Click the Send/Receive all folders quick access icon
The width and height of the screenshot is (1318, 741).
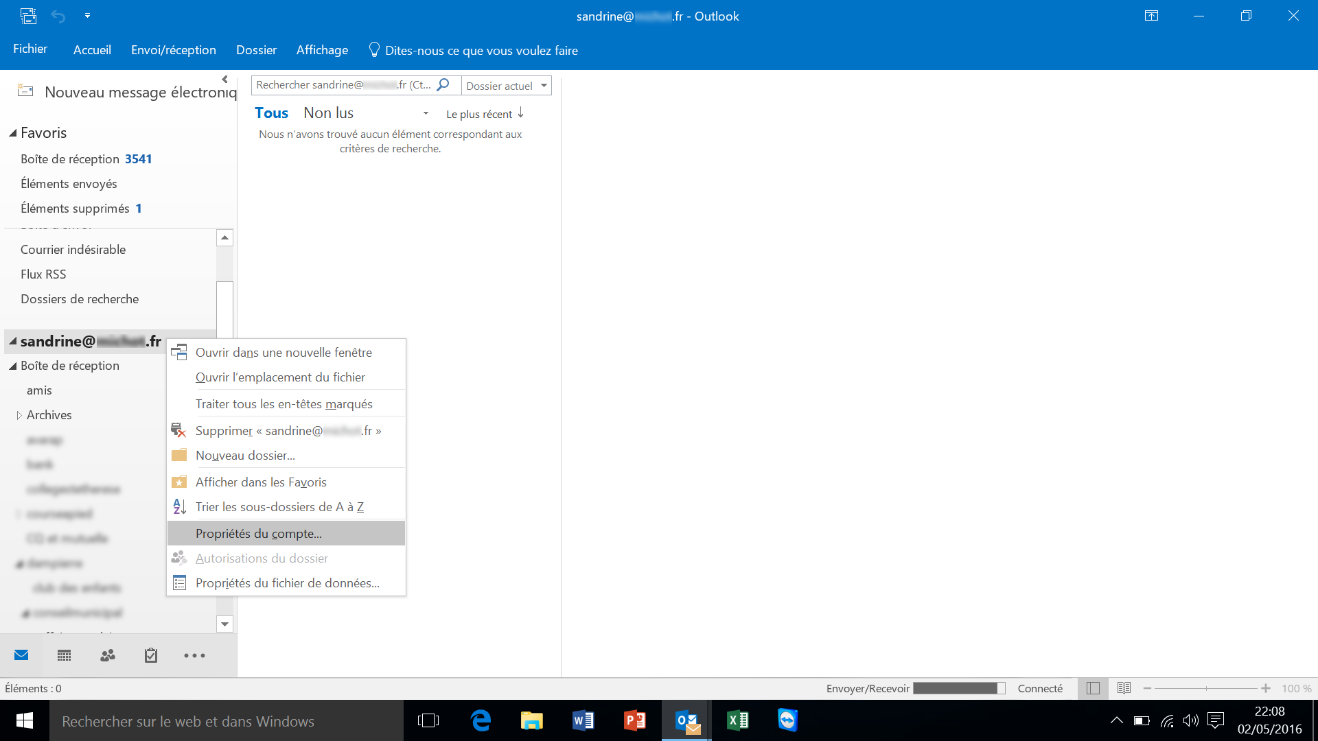(28, 16)
